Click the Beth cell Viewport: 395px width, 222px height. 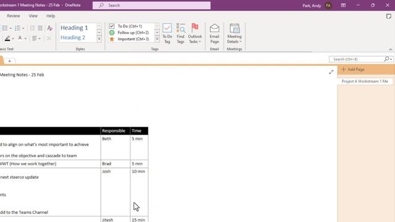click(115, 147)
